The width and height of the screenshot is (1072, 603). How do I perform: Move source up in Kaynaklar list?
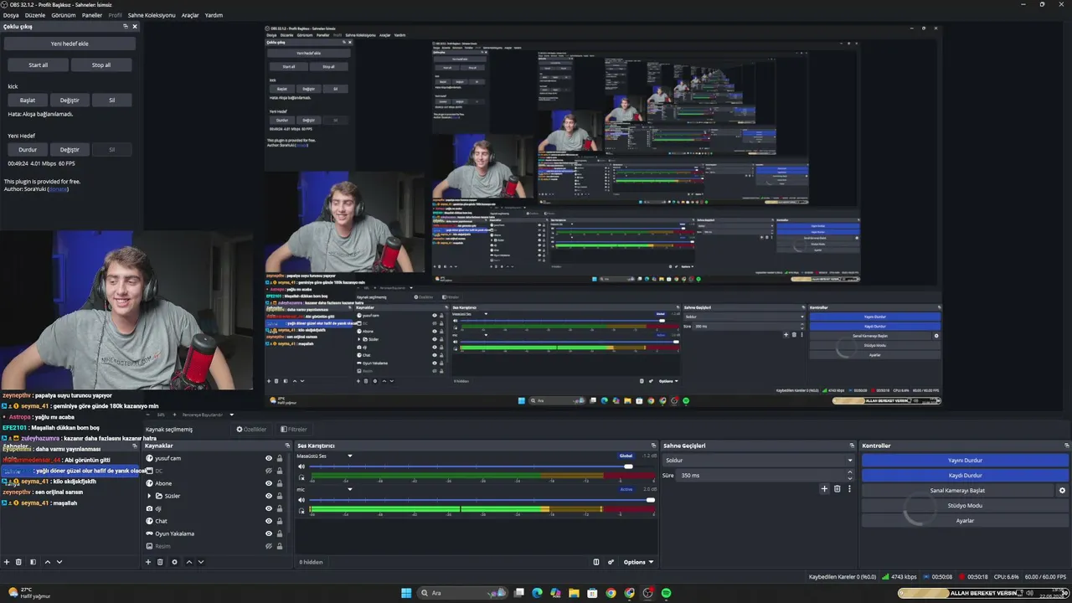tap(189, 562)
